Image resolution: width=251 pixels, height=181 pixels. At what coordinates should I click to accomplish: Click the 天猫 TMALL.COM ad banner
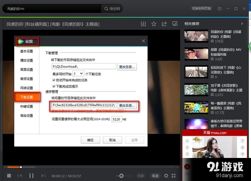pos(215,133)
